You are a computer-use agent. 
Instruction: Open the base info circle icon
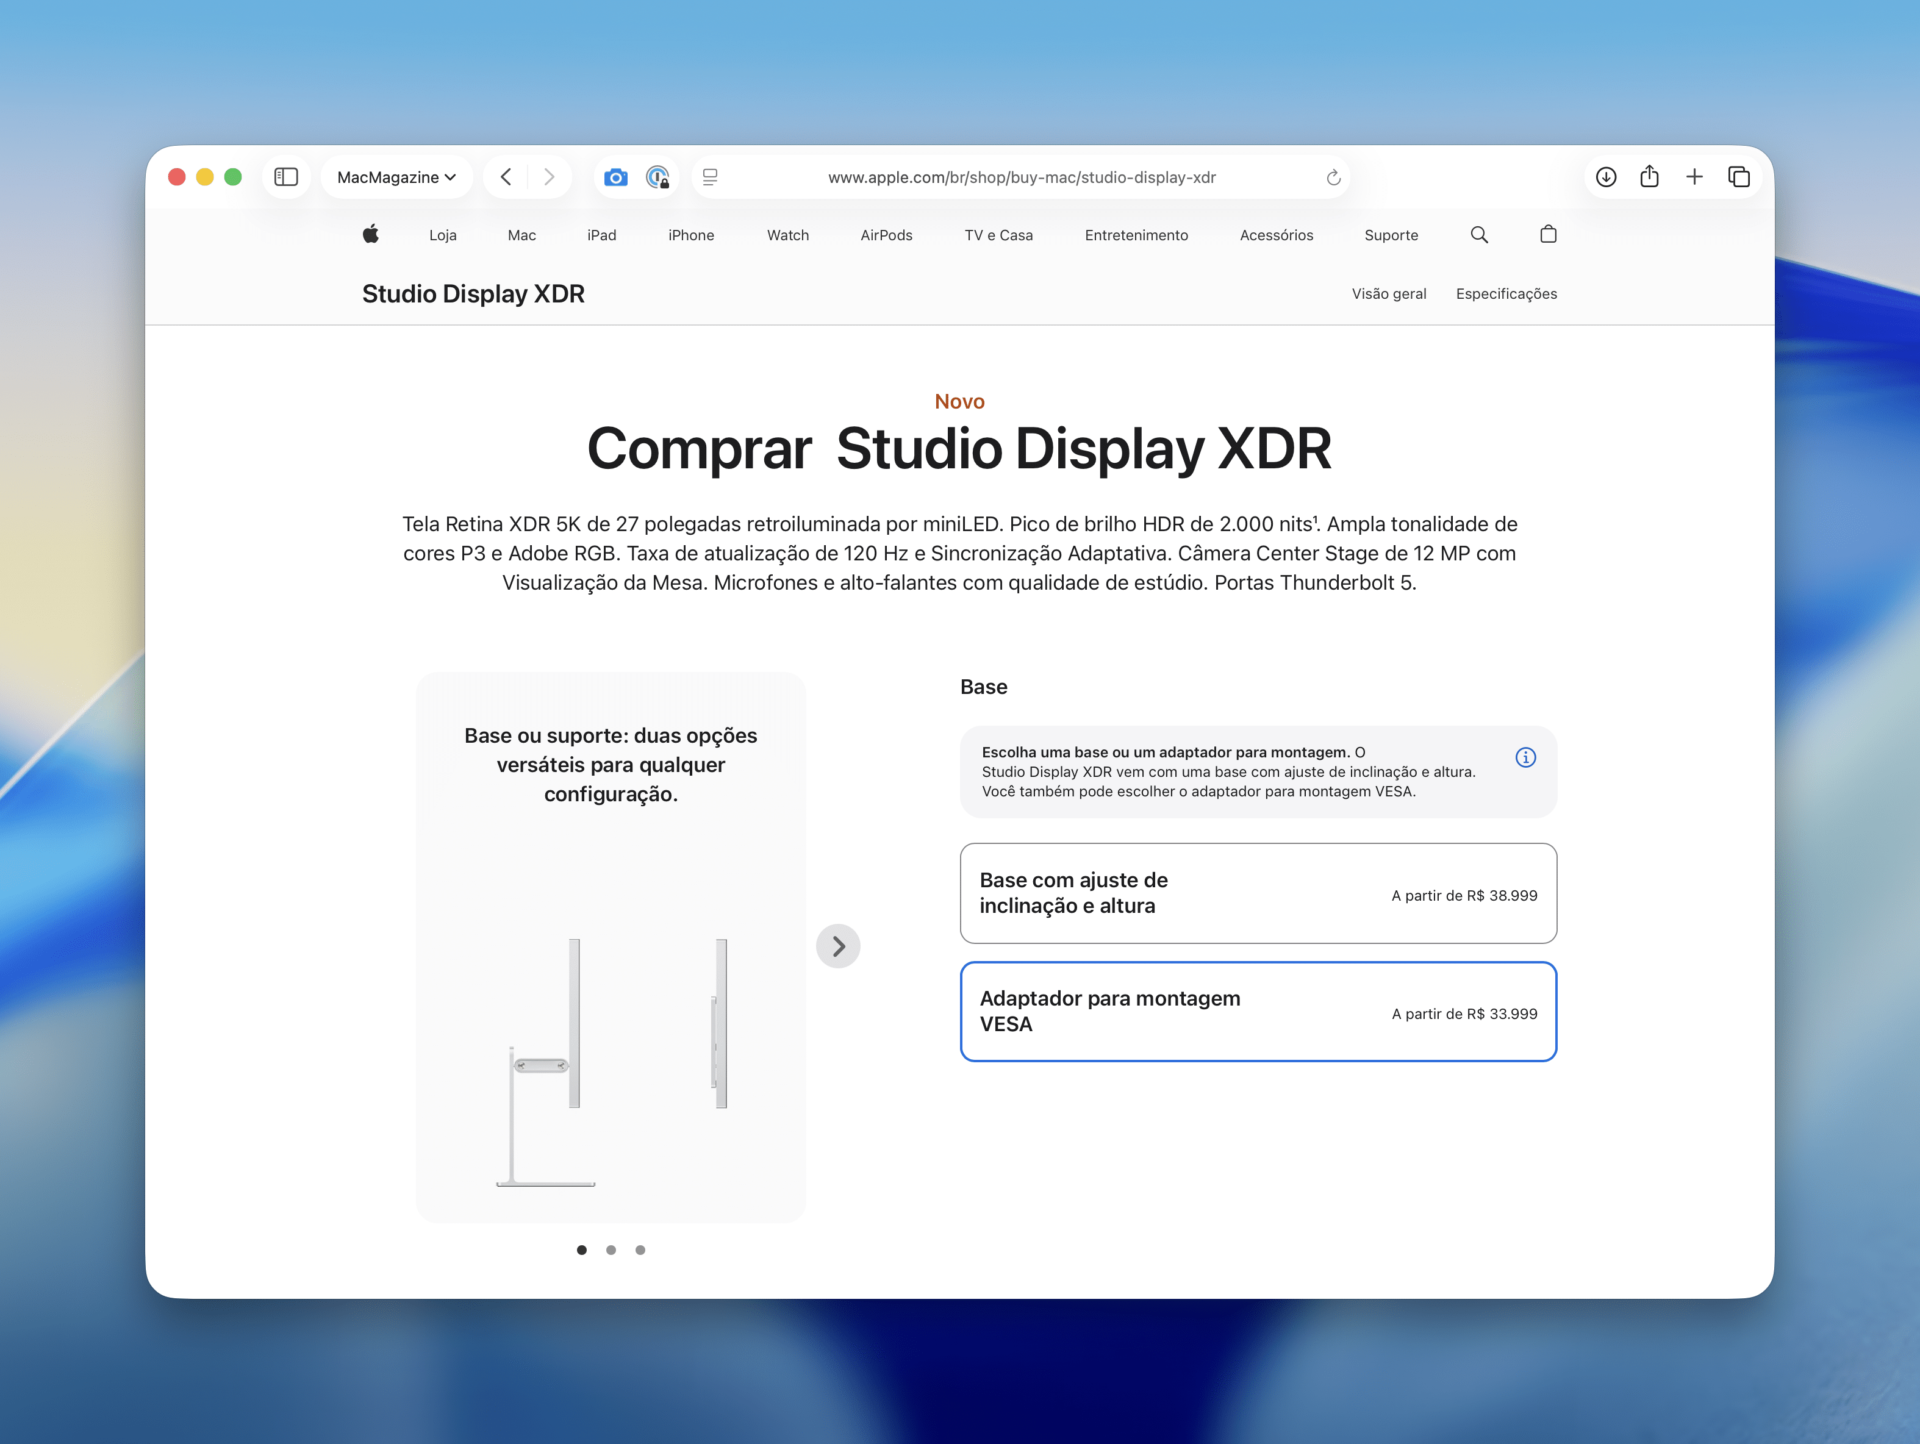pyautogui.click(x=1525, y=757)
